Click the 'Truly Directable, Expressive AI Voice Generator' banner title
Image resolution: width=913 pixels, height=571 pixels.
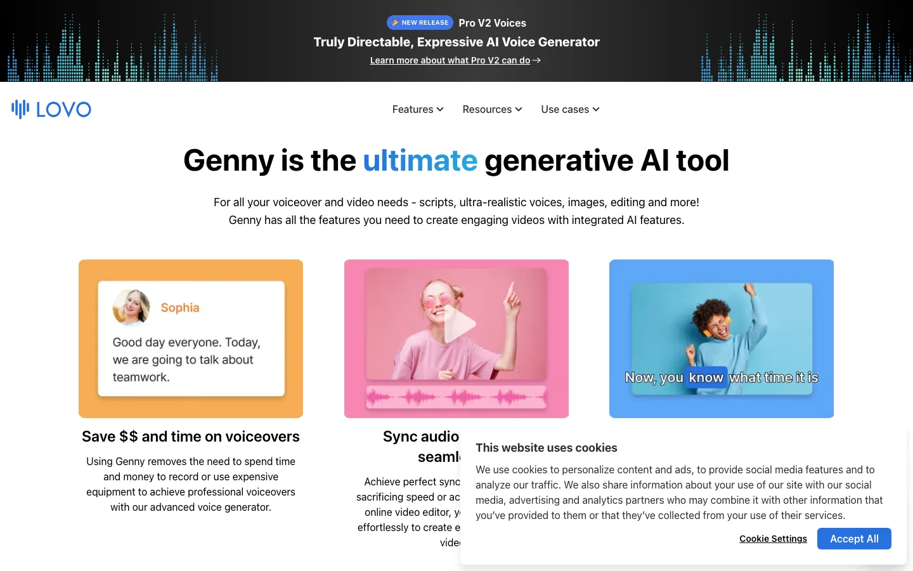click(x=456, y=42)
